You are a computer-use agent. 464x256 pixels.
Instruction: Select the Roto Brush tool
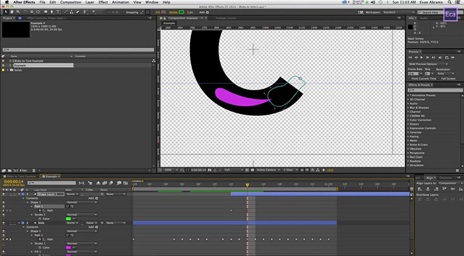pos(85,12)
